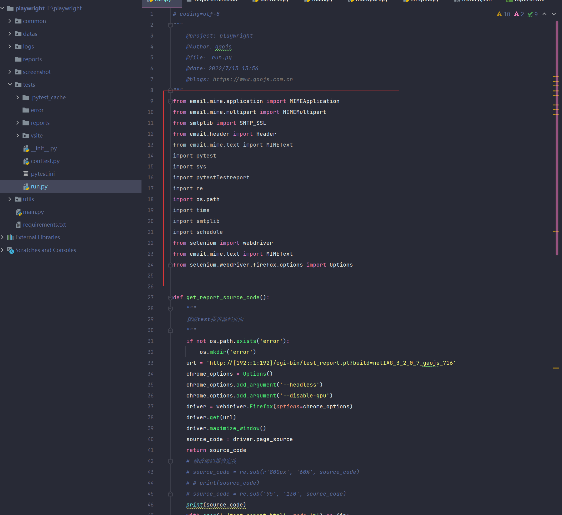Select the vsite folder icon
This screenshot has height=515, width=562.
tap(26, 135)
